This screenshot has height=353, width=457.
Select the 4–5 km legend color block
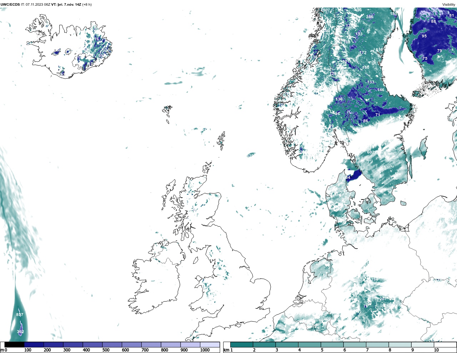[x=310, y=344]
